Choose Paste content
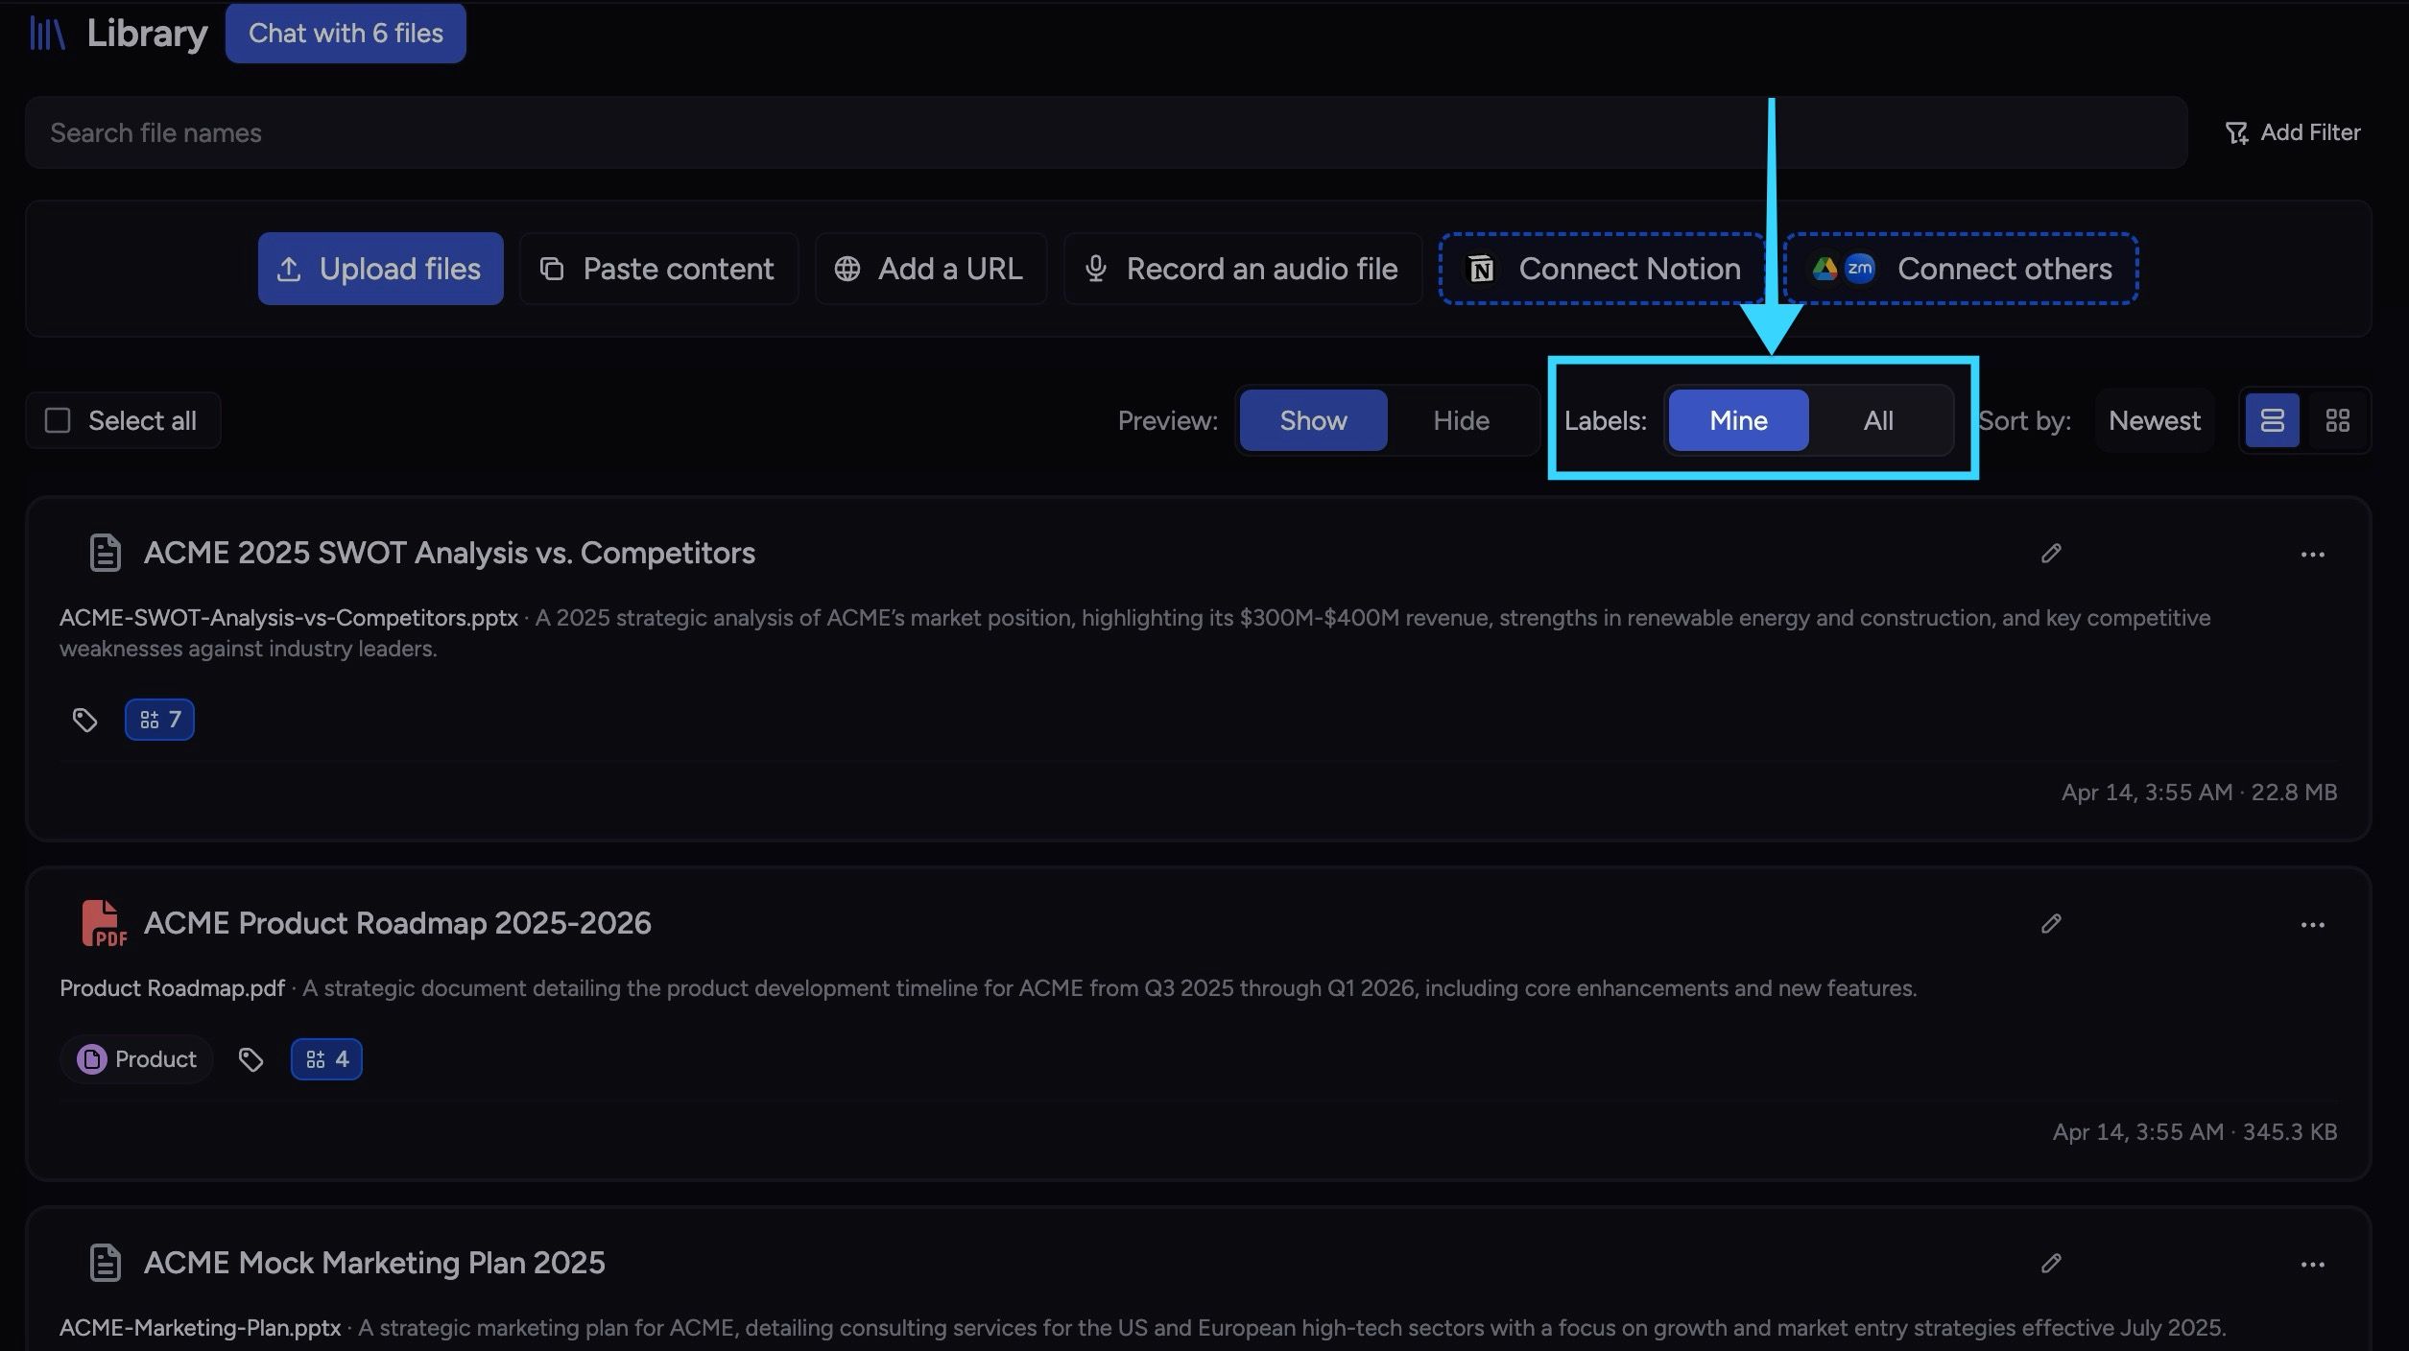Viewport: 2409px width, 1351px height. click(x=658, y=269)
